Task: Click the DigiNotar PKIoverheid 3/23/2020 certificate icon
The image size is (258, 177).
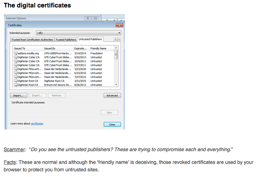Action: 15,69
